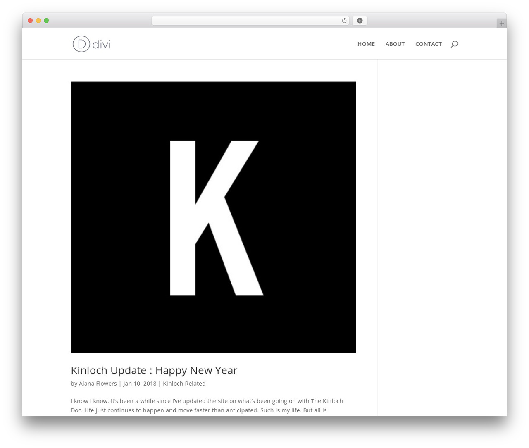Maximize the window with green button
This screenshot has width=529, height=448.
tap(46, 21)
